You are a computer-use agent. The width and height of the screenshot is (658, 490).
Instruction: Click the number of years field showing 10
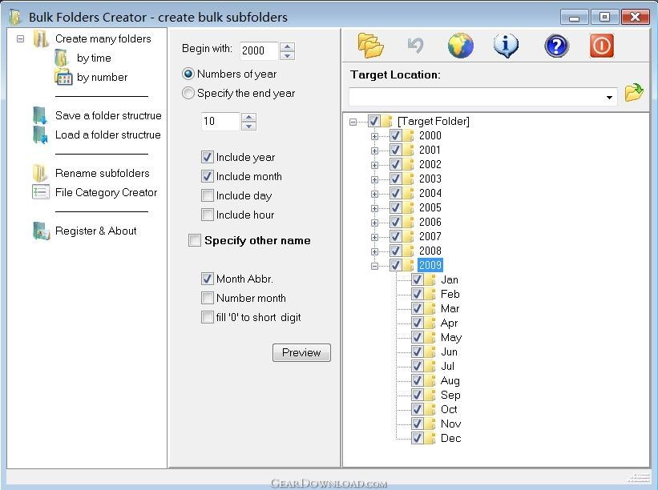coord(220,122)
